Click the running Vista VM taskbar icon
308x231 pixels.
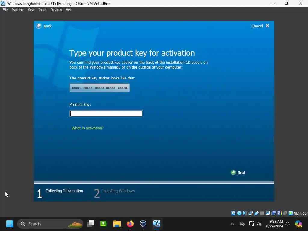point(156,224)
